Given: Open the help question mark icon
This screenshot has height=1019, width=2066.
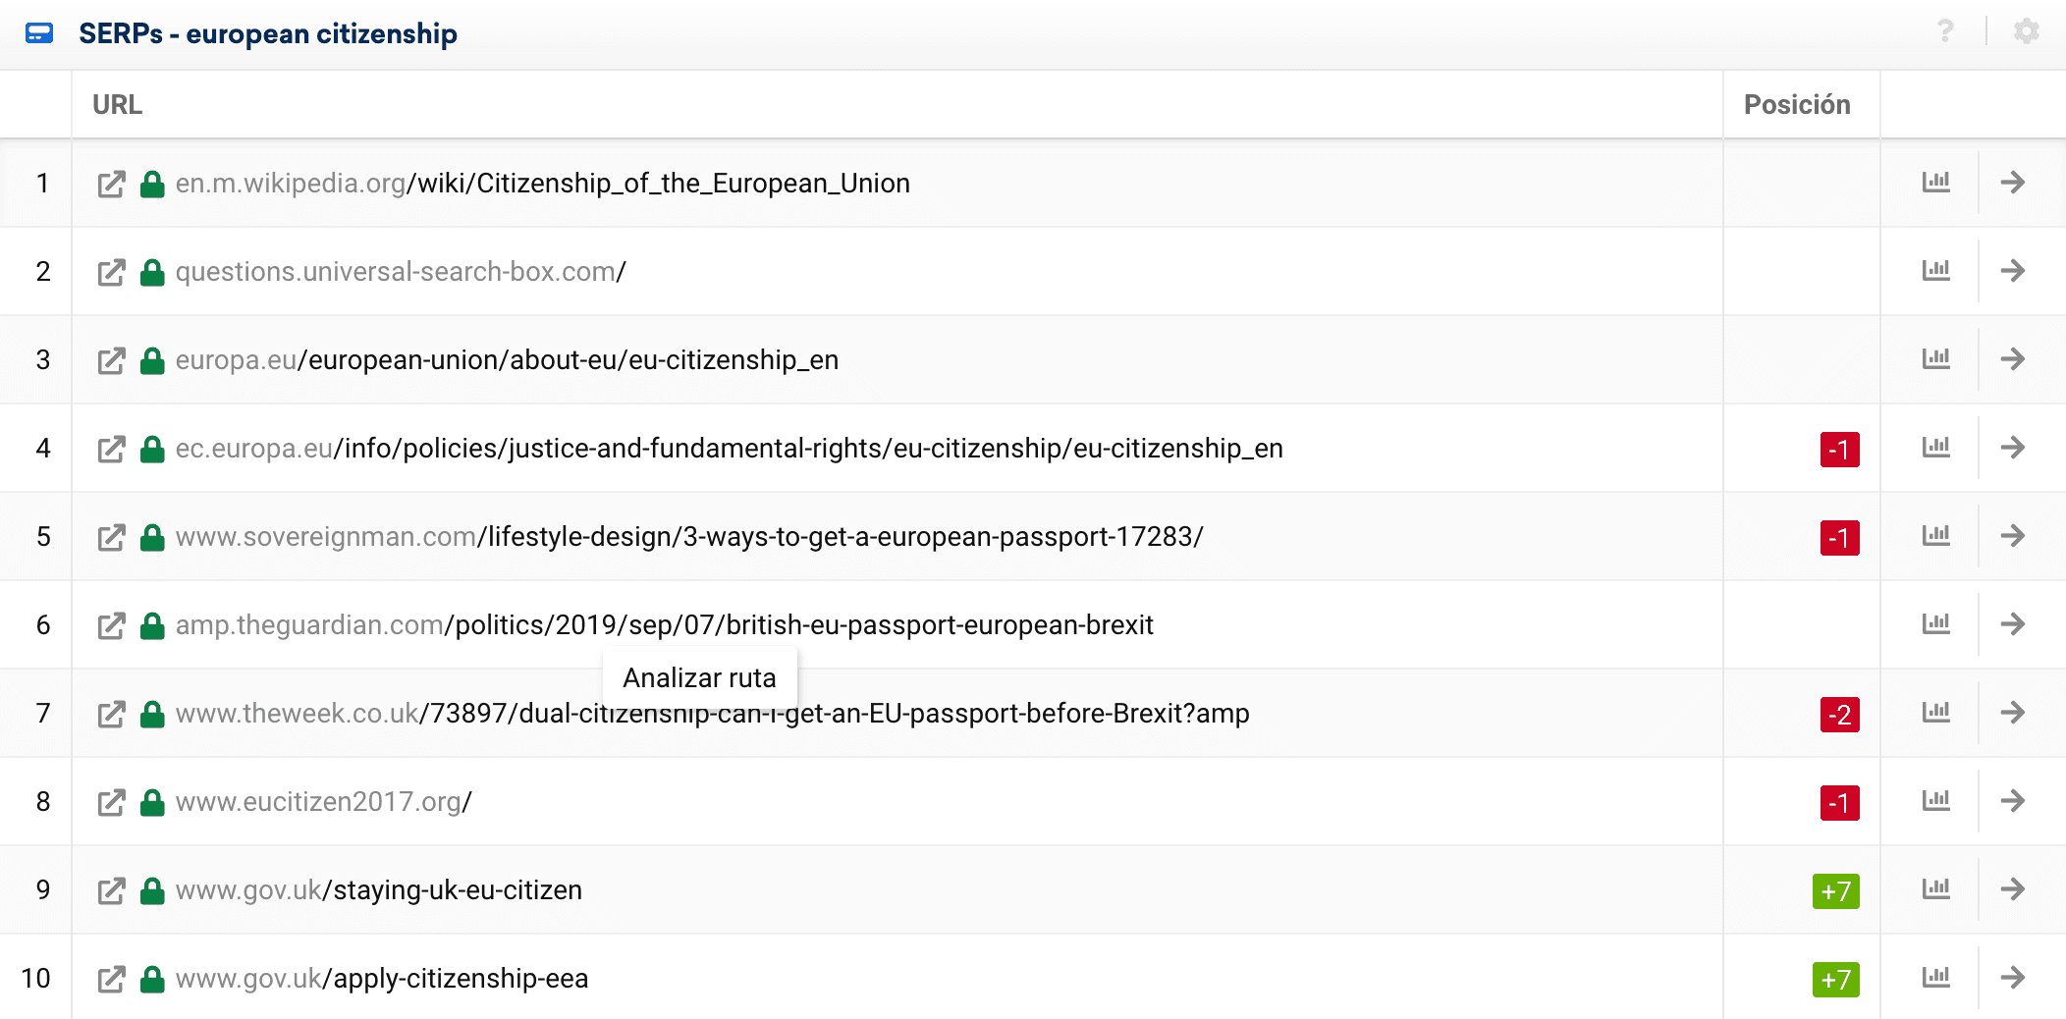Looking at the screenshot, I should point(1945,32).
